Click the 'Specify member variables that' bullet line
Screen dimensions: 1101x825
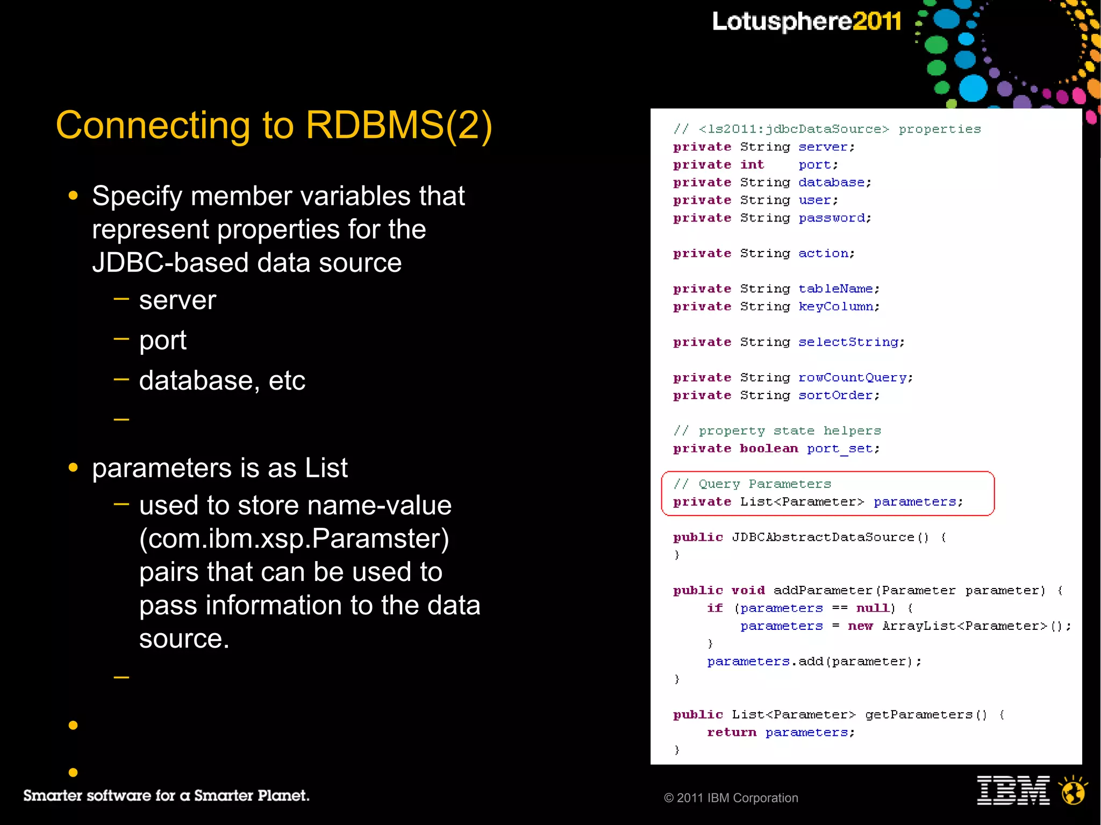click(x=278, y=196)
